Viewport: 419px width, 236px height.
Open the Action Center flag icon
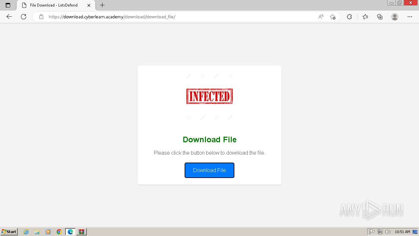pyautogui.click(x=372, y=232)
